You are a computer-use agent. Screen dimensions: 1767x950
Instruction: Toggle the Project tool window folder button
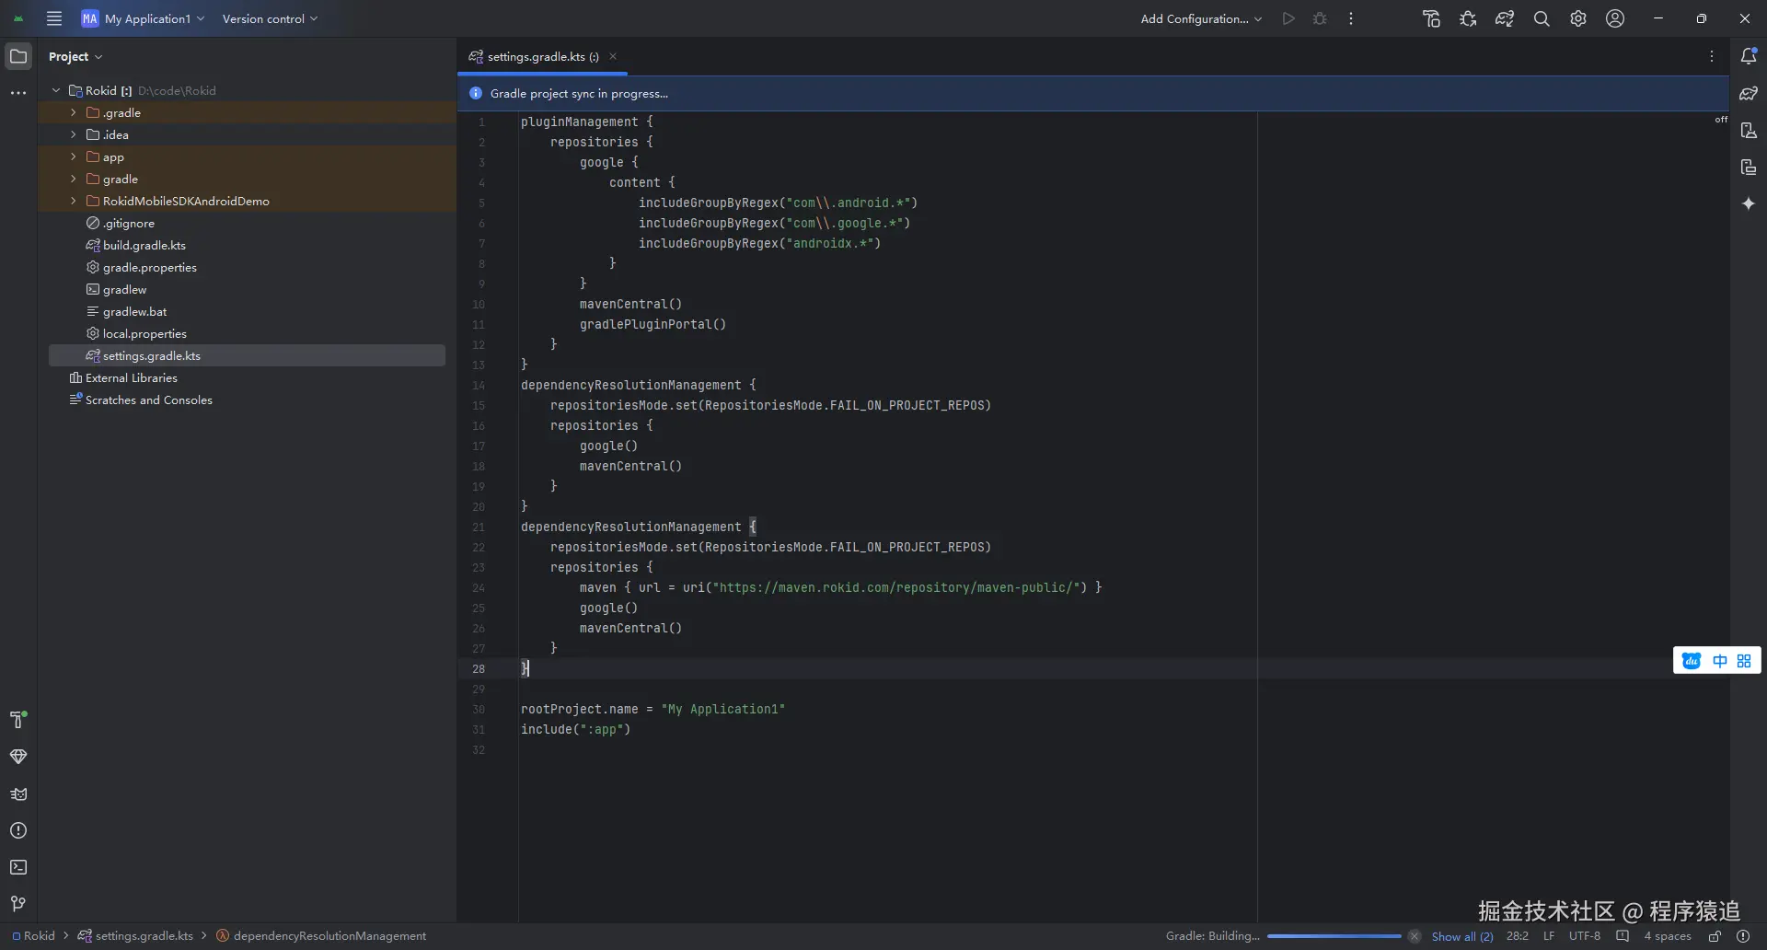click(x=18, y=56)
